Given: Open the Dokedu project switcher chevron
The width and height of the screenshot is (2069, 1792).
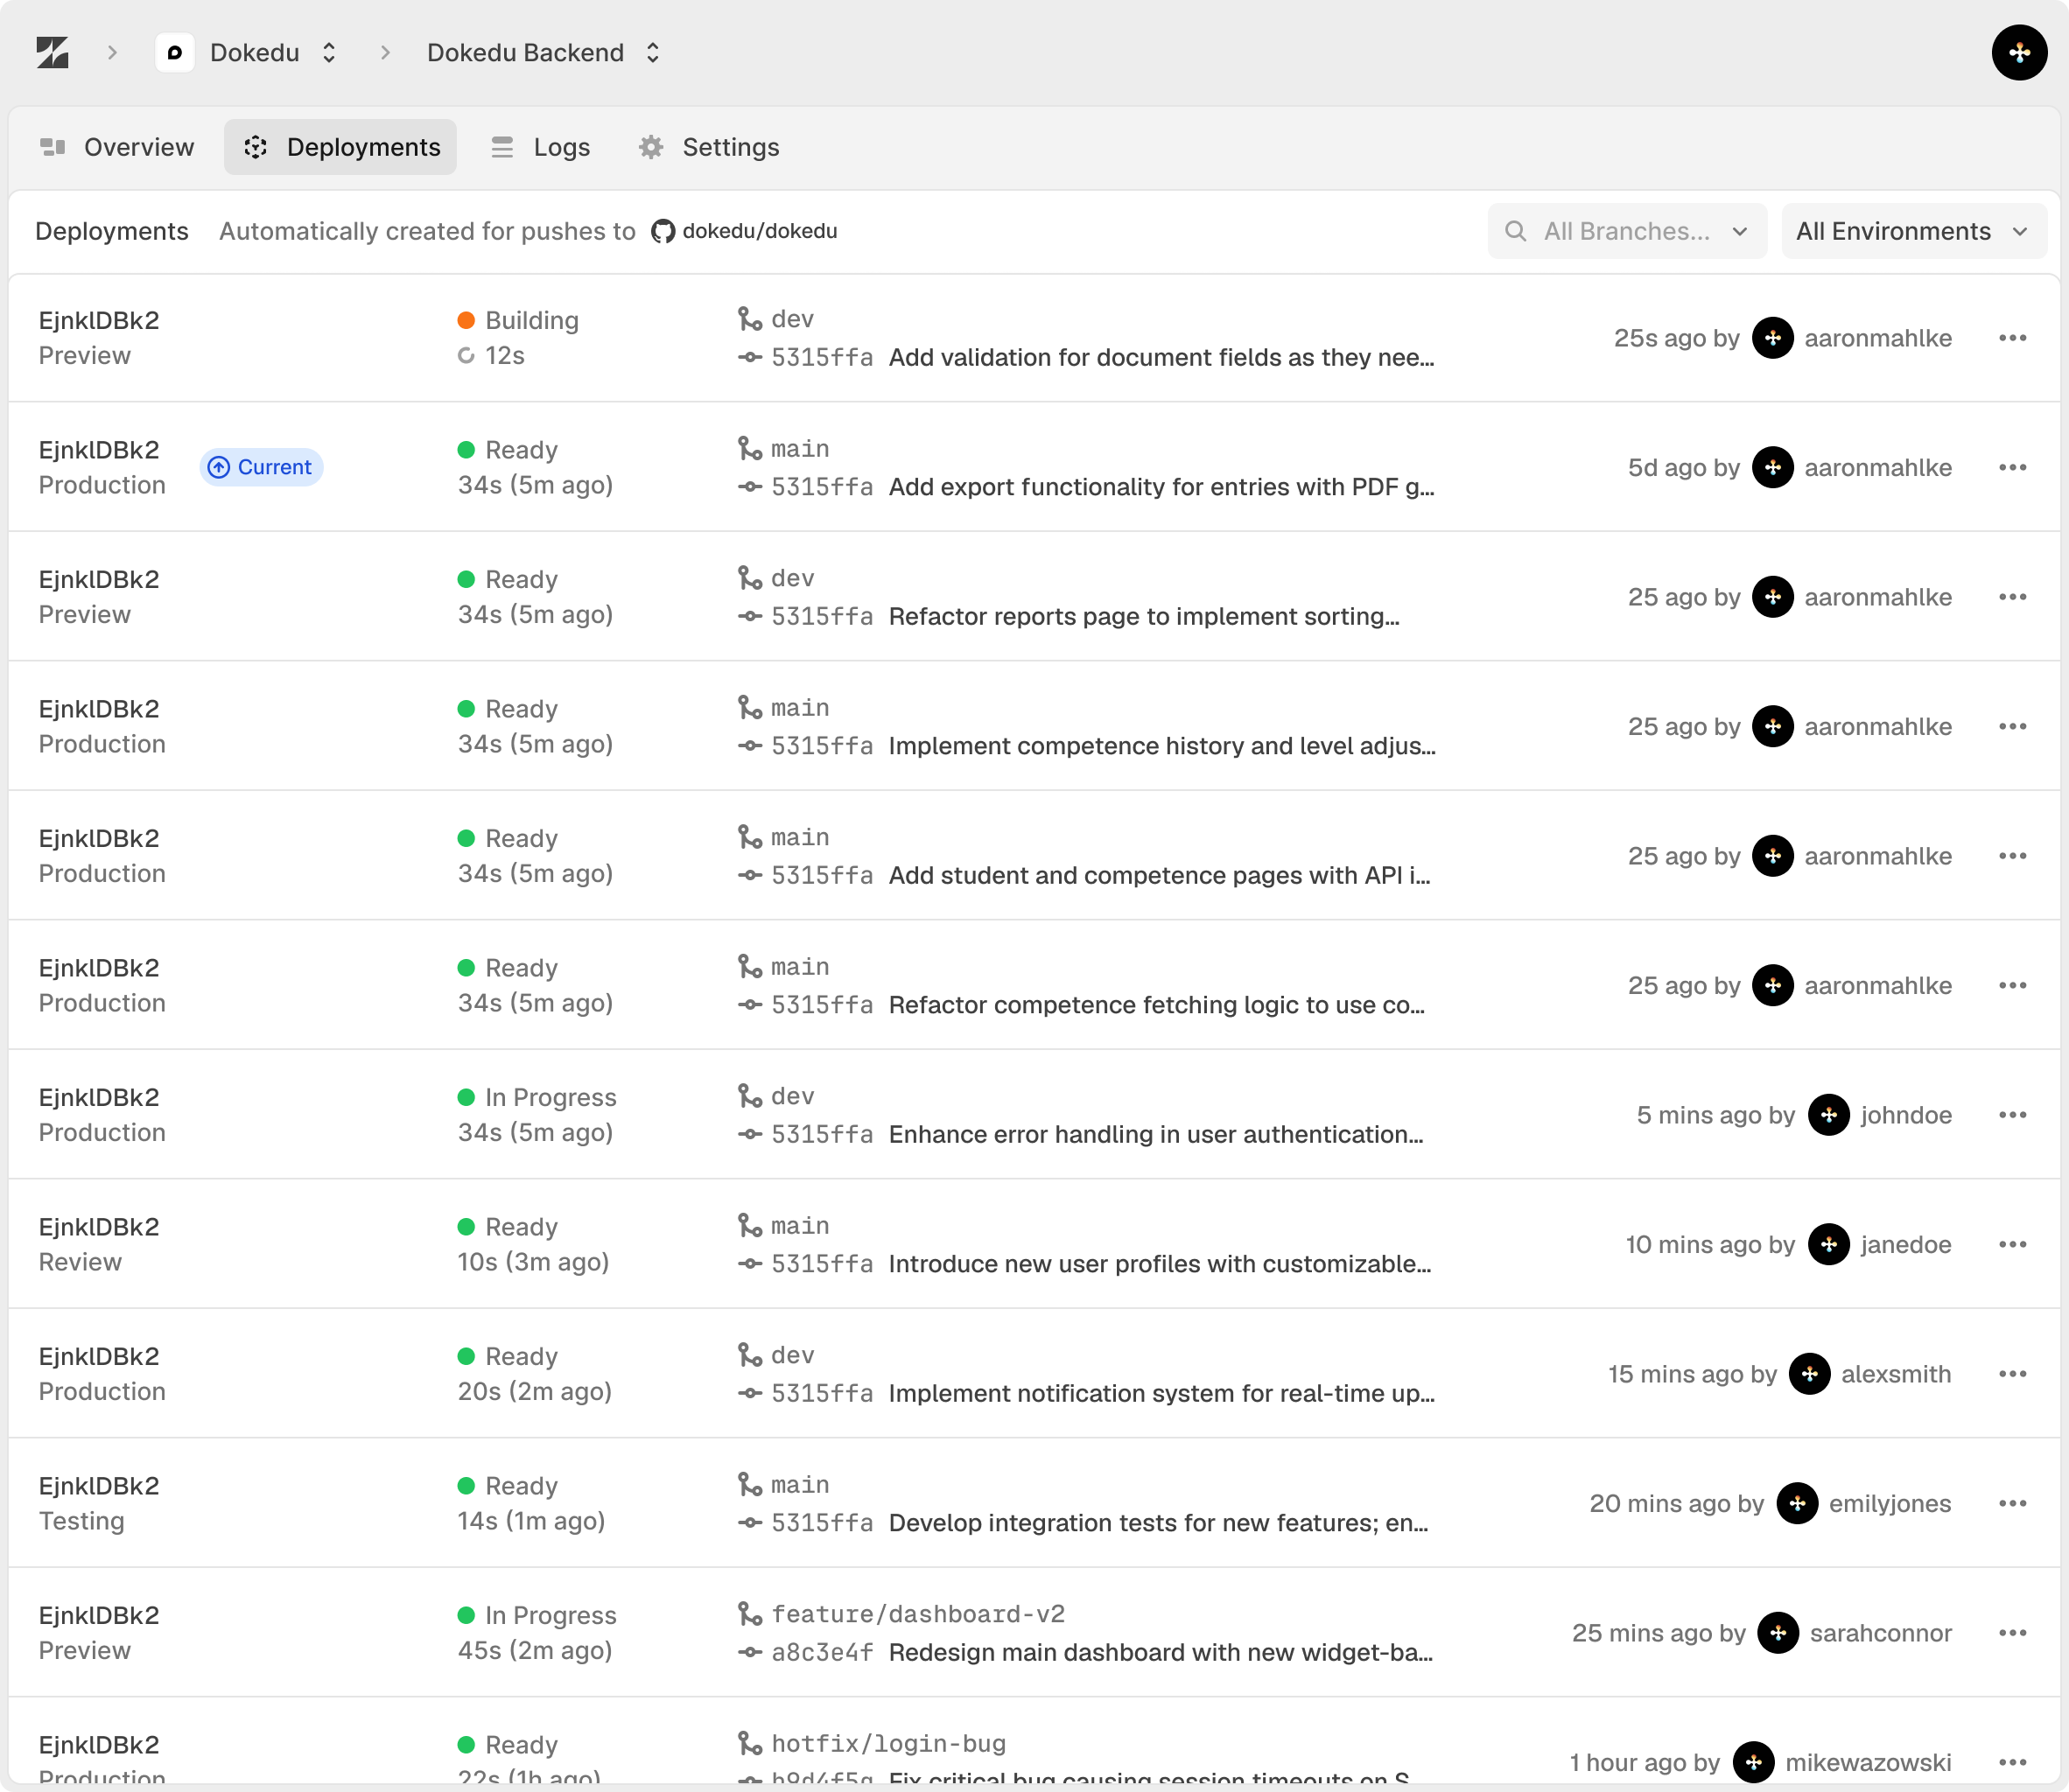Looking at the screenshot, I should (x=328, y=52).
